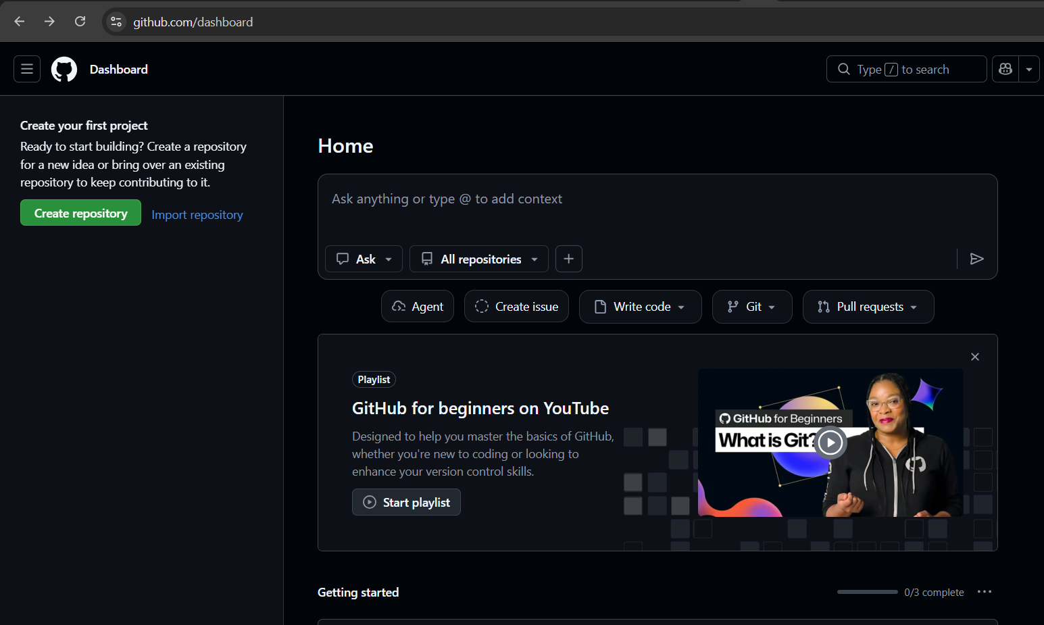Open the All repositories dropdown
This screenshot has height=625, width=1044.
tap(478, 259)
